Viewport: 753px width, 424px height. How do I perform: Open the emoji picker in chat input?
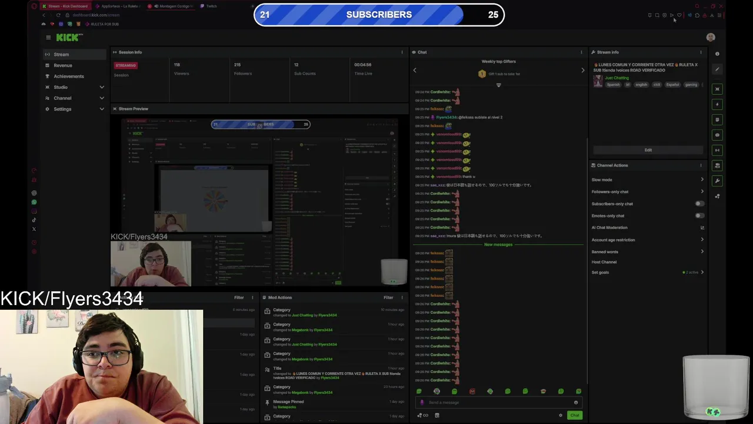point(576,402)
